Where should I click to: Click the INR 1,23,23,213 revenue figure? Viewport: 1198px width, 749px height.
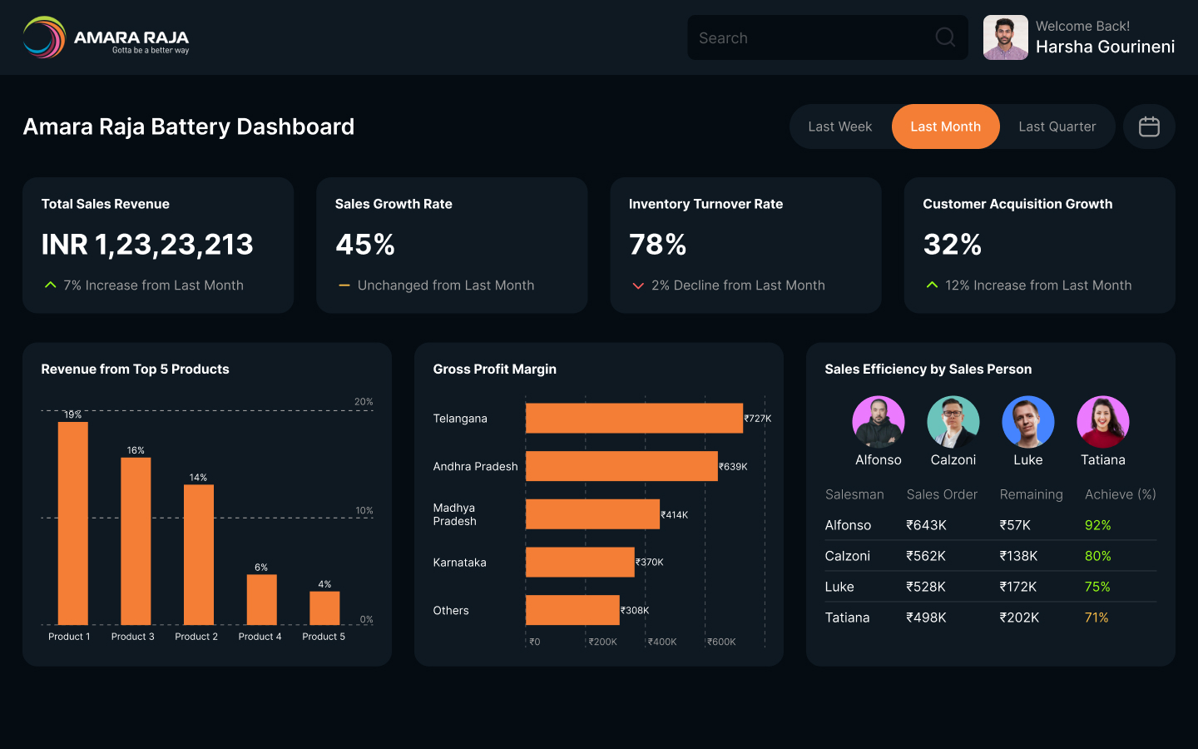pyautogui.click(x=147, y=245)
